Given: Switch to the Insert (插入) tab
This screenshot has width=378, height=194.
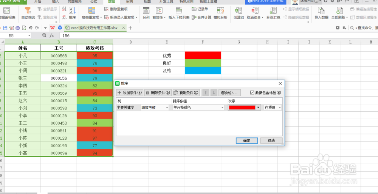Looking at the screenshot, I should 56,2.
